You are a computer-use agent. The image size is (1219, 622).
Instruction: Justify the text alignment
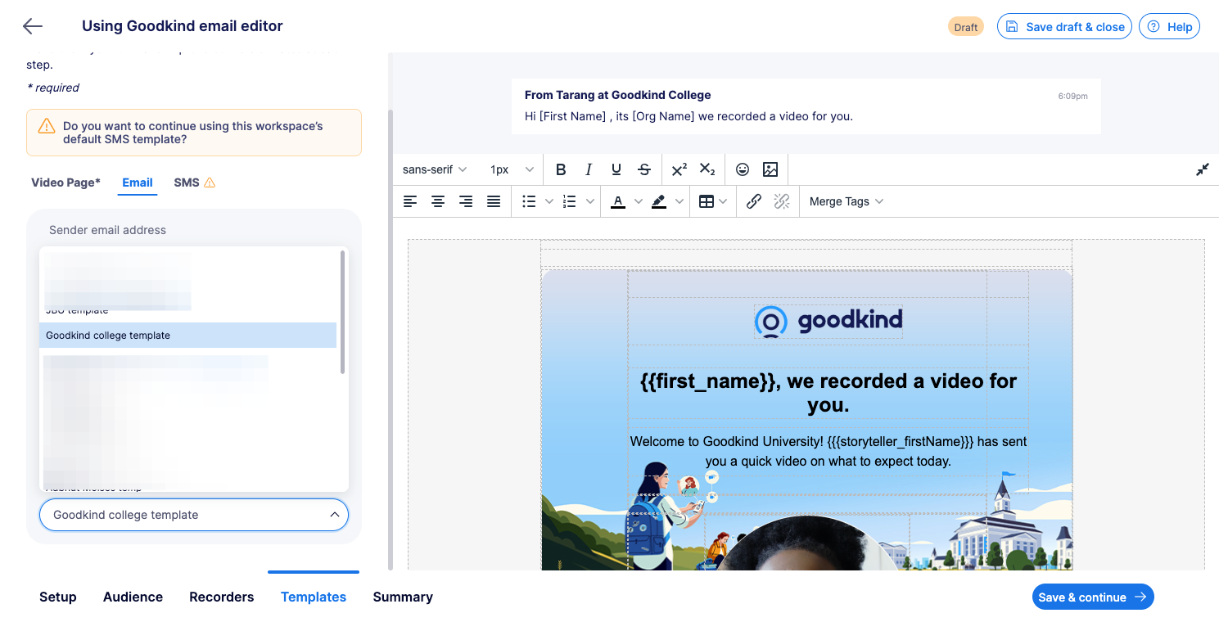494,201
